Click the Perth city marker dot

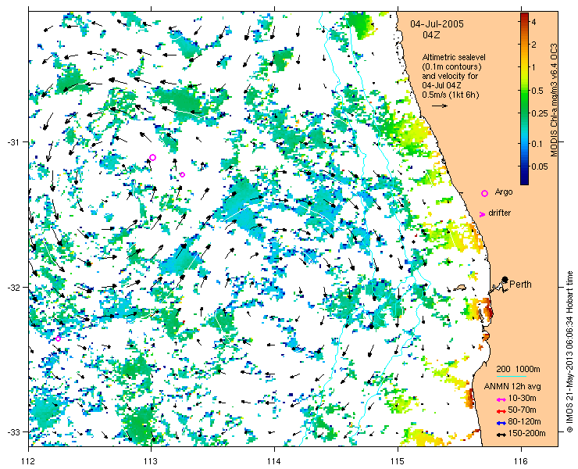[x=505, y=279]
